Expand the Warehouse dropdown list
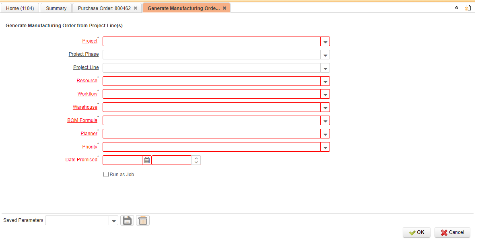This screenshot has width=480, height=244. 325,108
